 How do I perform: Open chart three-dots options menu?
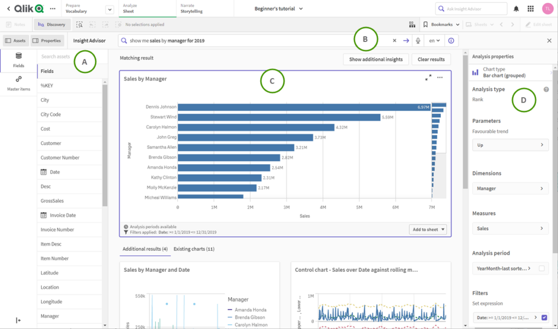(x=440, y=77)
